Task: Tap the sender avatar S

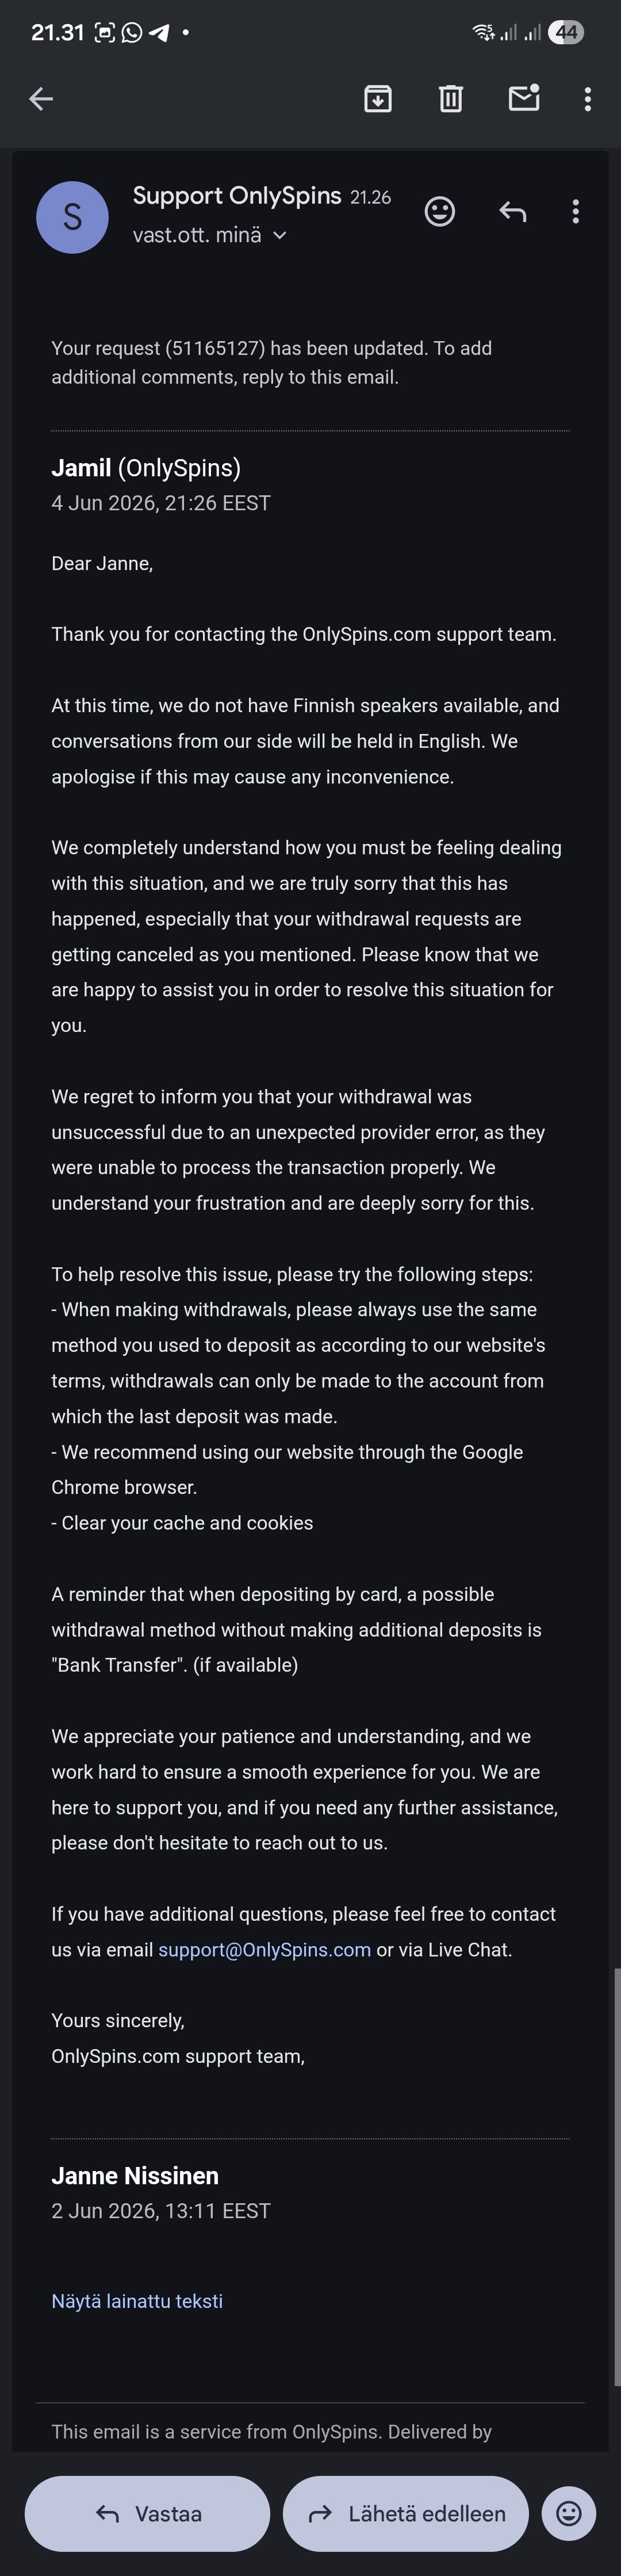Action: (72, 217)
